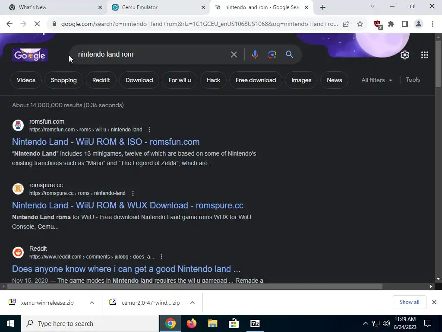Screen dimensions: 442x332
Task: Click the romspure.cc site favicon
Action: click(18, 189)
